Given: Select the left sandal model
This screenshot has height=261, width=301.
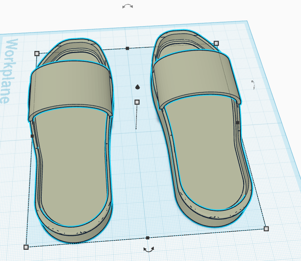Looking at the screenshot, I should [x=71, y=140].
